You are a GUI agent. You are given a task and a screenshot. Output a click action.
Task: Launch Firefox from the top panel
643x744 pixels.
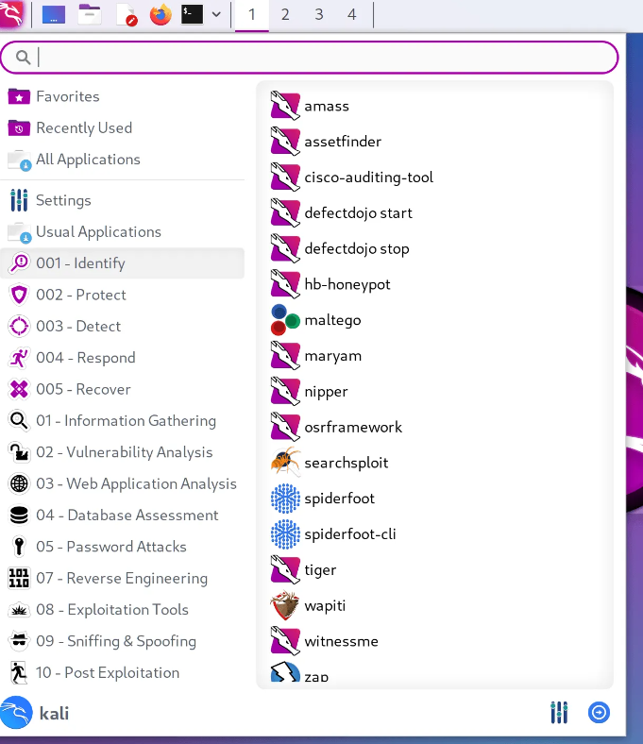tap(161, 14)
